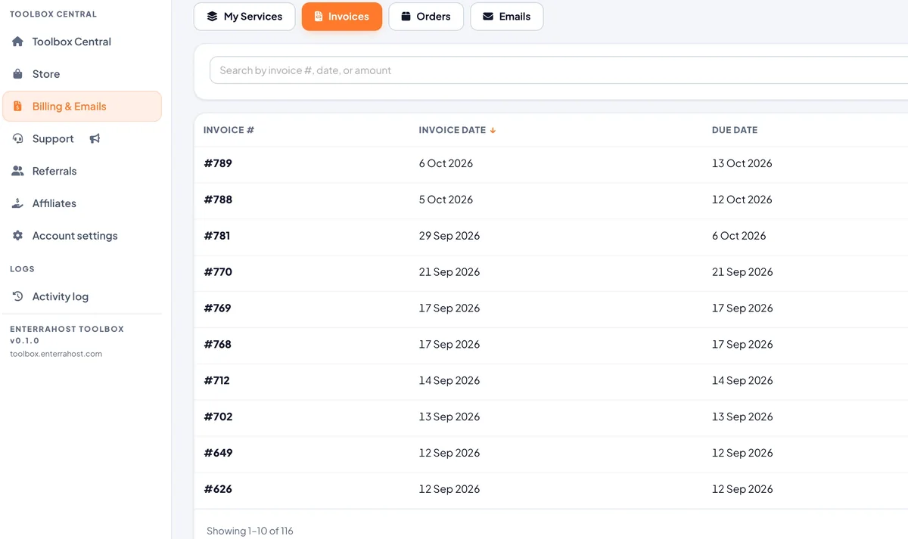Click the envelope icon in Emails tab
This screenshot has width=908, height=539.
coord(488,17)
